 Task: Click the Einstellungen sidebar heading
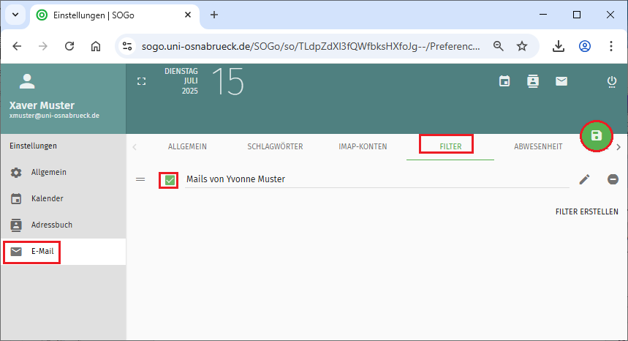coord(33,146)
